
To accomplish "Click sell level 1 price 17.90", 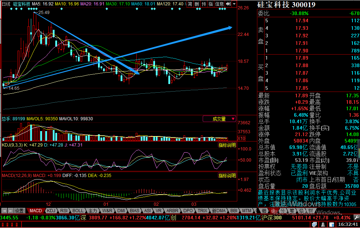I will click(x=302, y=51).
